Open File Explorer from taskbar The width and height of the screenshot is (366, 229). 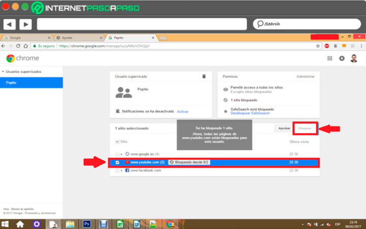tap(70, 224)
